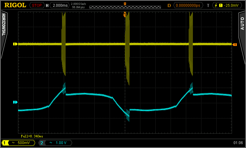Click the yellow channel 1 ground marker
Image resolution: width=246 pixels, height=148 pixels.
click(x=15, y=44)
